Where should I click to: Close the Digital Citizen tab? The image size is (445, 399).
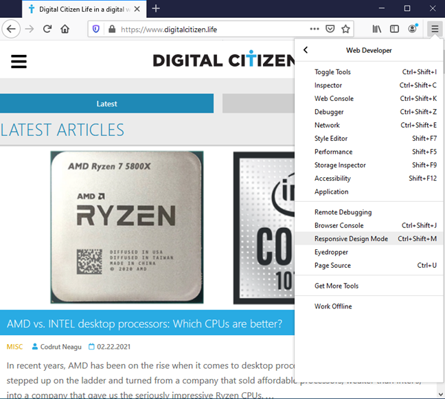(x=137, y=9)
